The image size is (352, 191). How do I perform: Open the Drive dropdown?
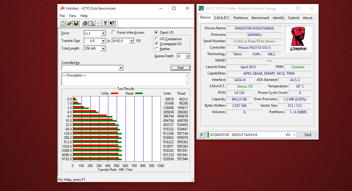tap(103, 33)
